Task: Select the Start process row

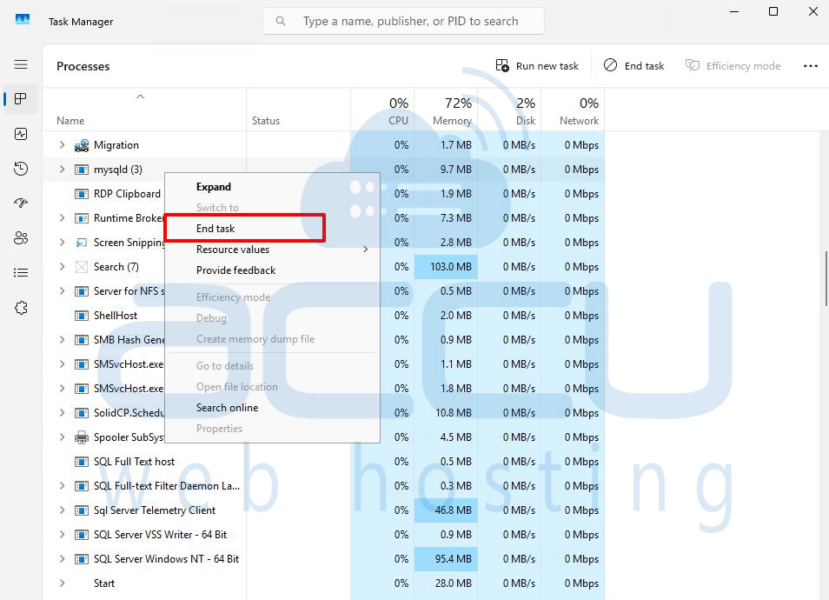Action: [323, 583]
